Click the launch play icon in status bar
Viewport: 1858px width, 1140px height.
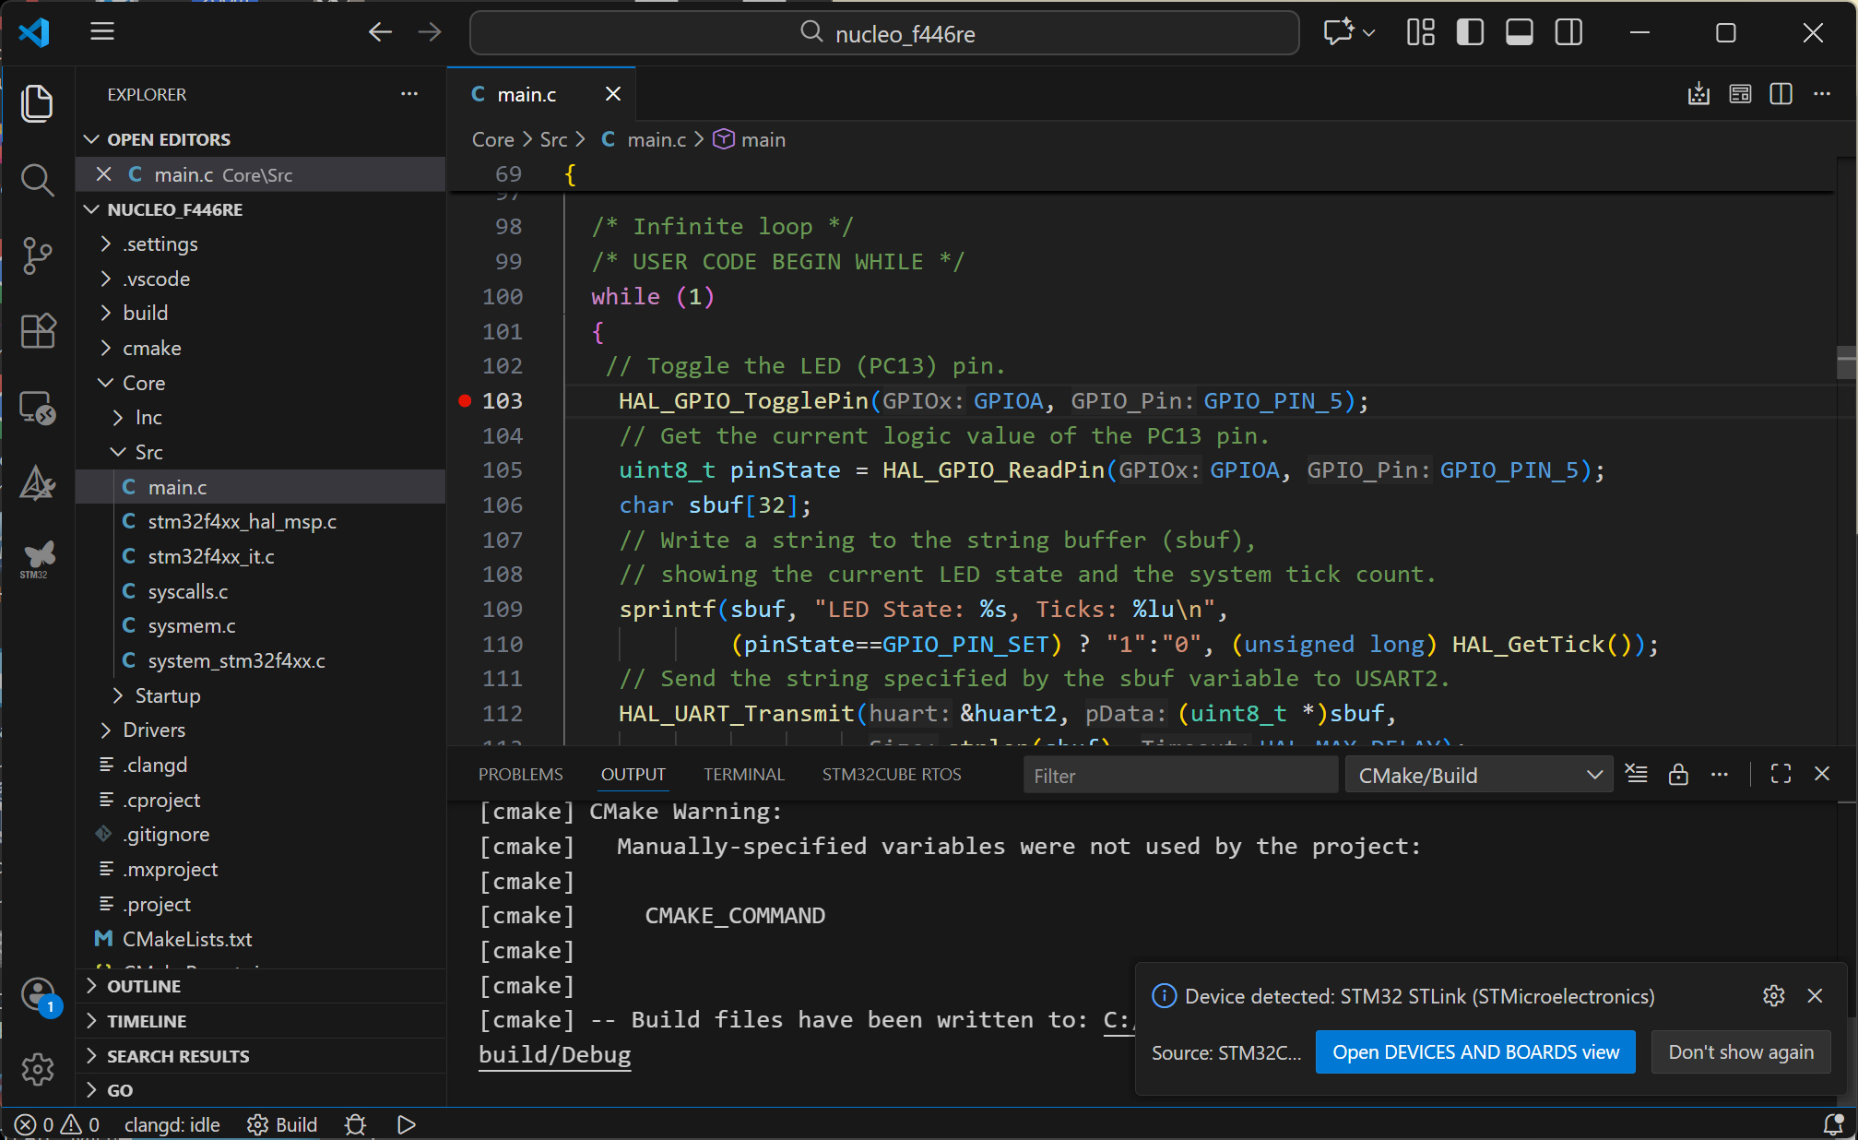click(406, 1124)
